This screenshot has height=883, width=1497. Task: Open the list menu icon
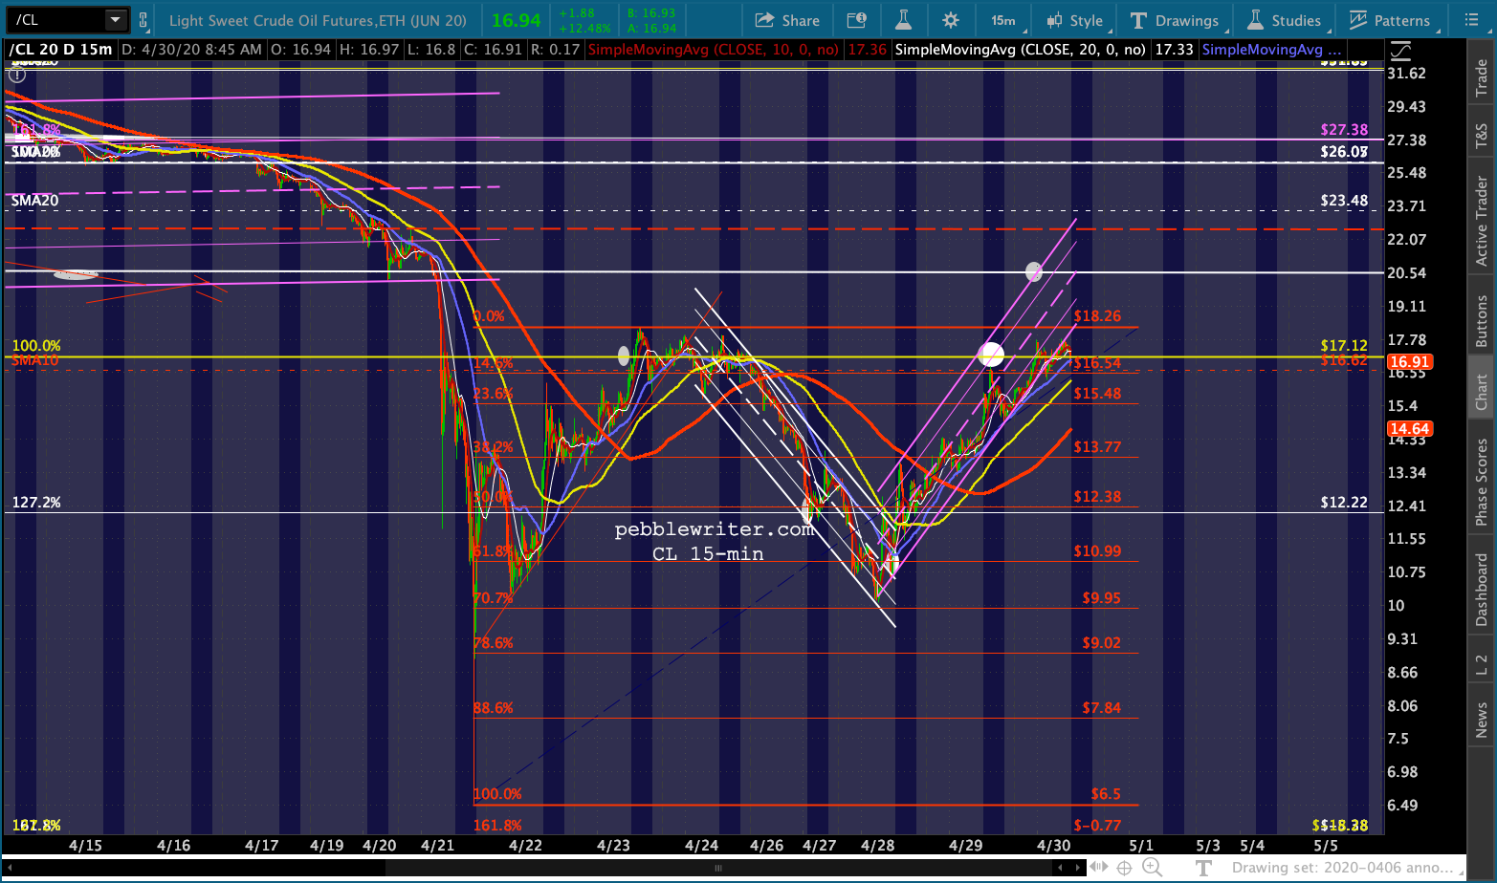click(1471, 19)
